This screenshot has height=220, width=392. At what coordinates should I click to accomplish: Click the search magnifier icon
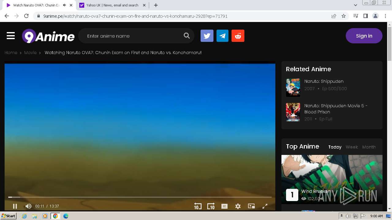pyautogui.click(x=187, y=36)
